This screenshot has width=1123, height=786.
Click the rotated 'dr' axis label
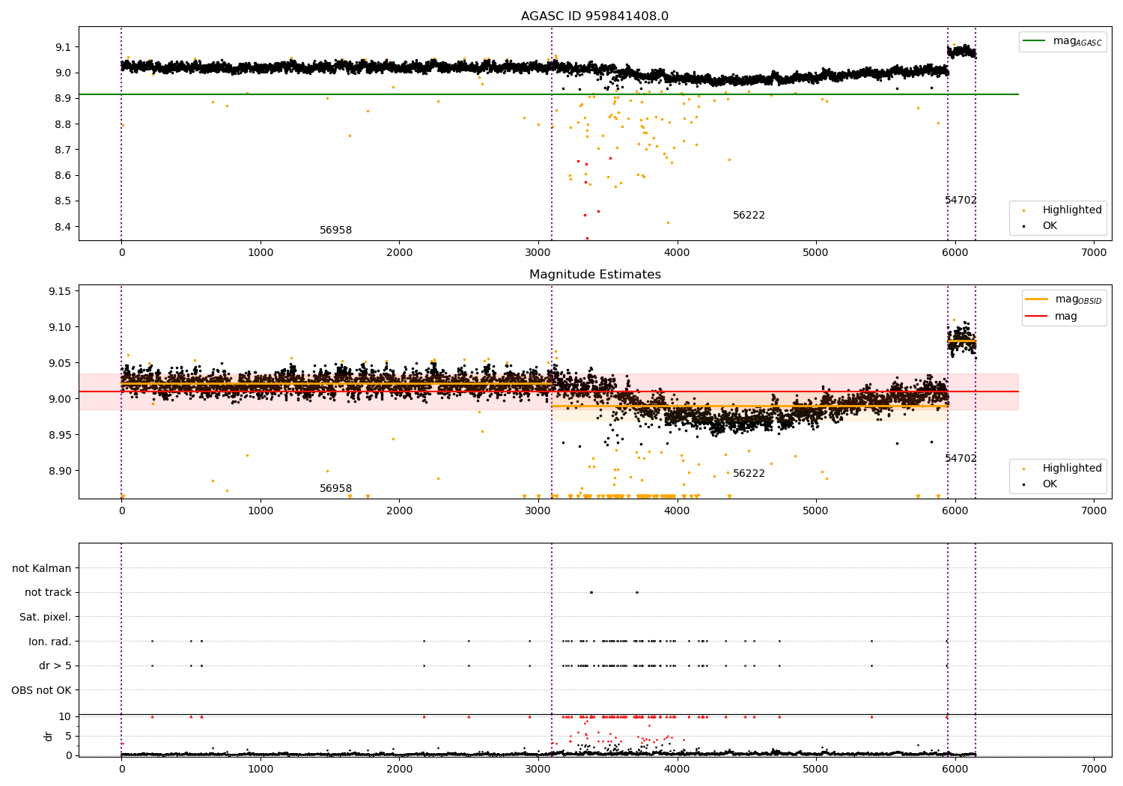(49, 736)
